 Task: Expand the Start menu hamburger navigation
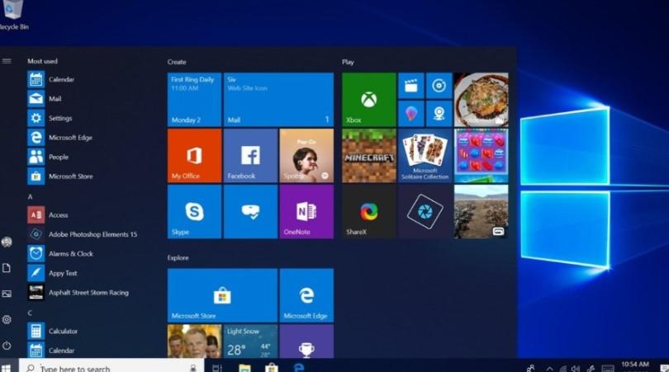coord(7,61)
